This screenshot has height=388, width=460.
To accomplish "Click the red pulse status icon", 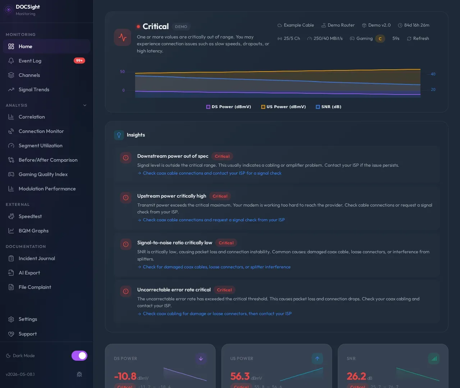I will coord(123,37).
